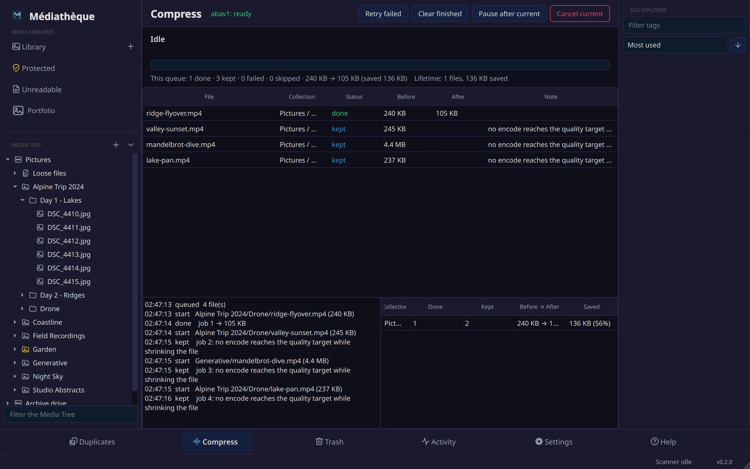
Task: Expand the Night Sky collection
Action: (15, 376)
